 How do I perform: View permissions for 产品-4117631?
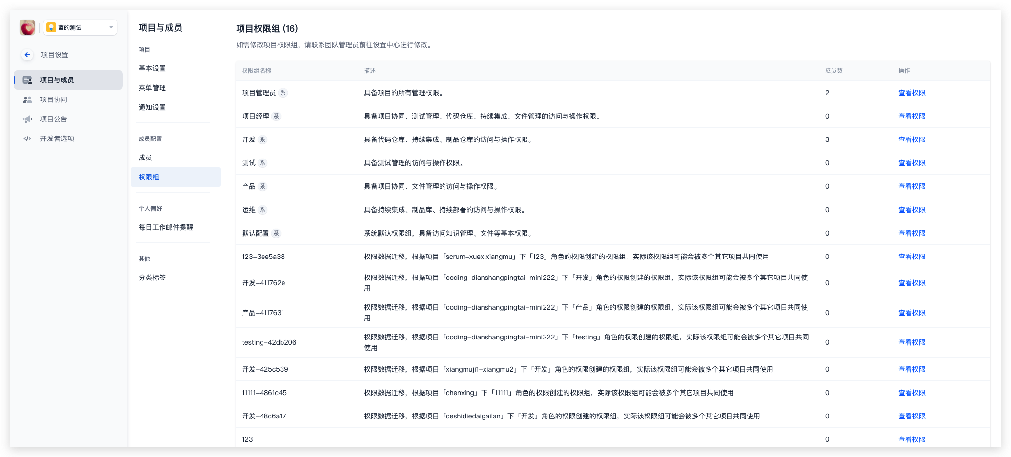(x=911, y=313)
